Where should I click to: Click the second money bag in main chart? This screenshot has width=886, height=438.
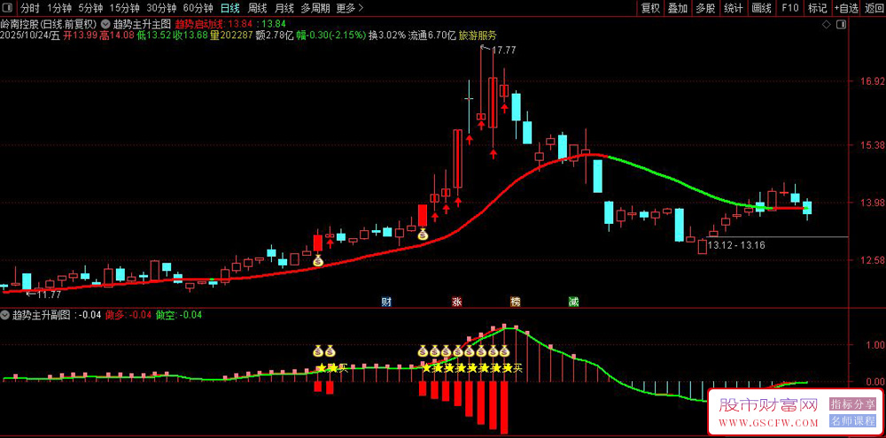(x=423, y=234)
